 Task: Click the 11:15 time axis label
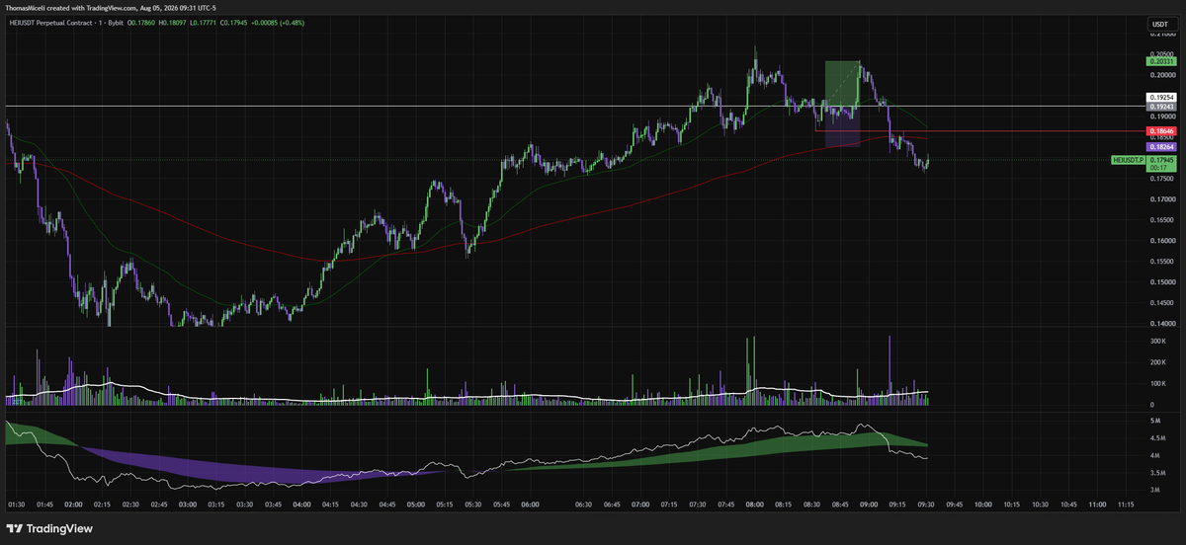1126,504
